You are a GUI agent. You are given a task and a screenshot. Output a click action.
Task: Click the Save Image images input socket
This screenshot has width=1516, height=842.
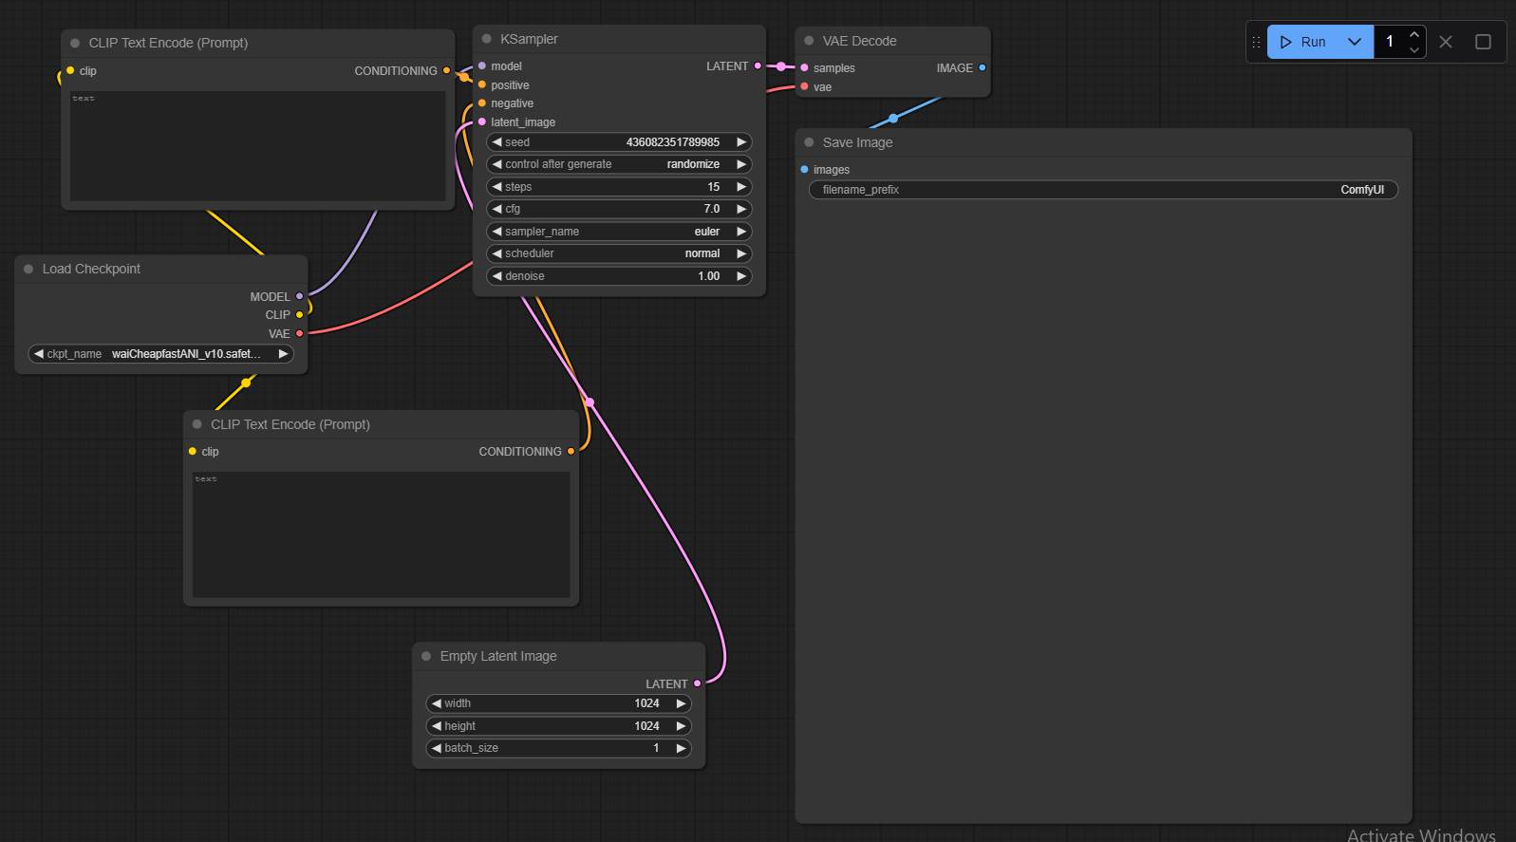coord(804,170)
